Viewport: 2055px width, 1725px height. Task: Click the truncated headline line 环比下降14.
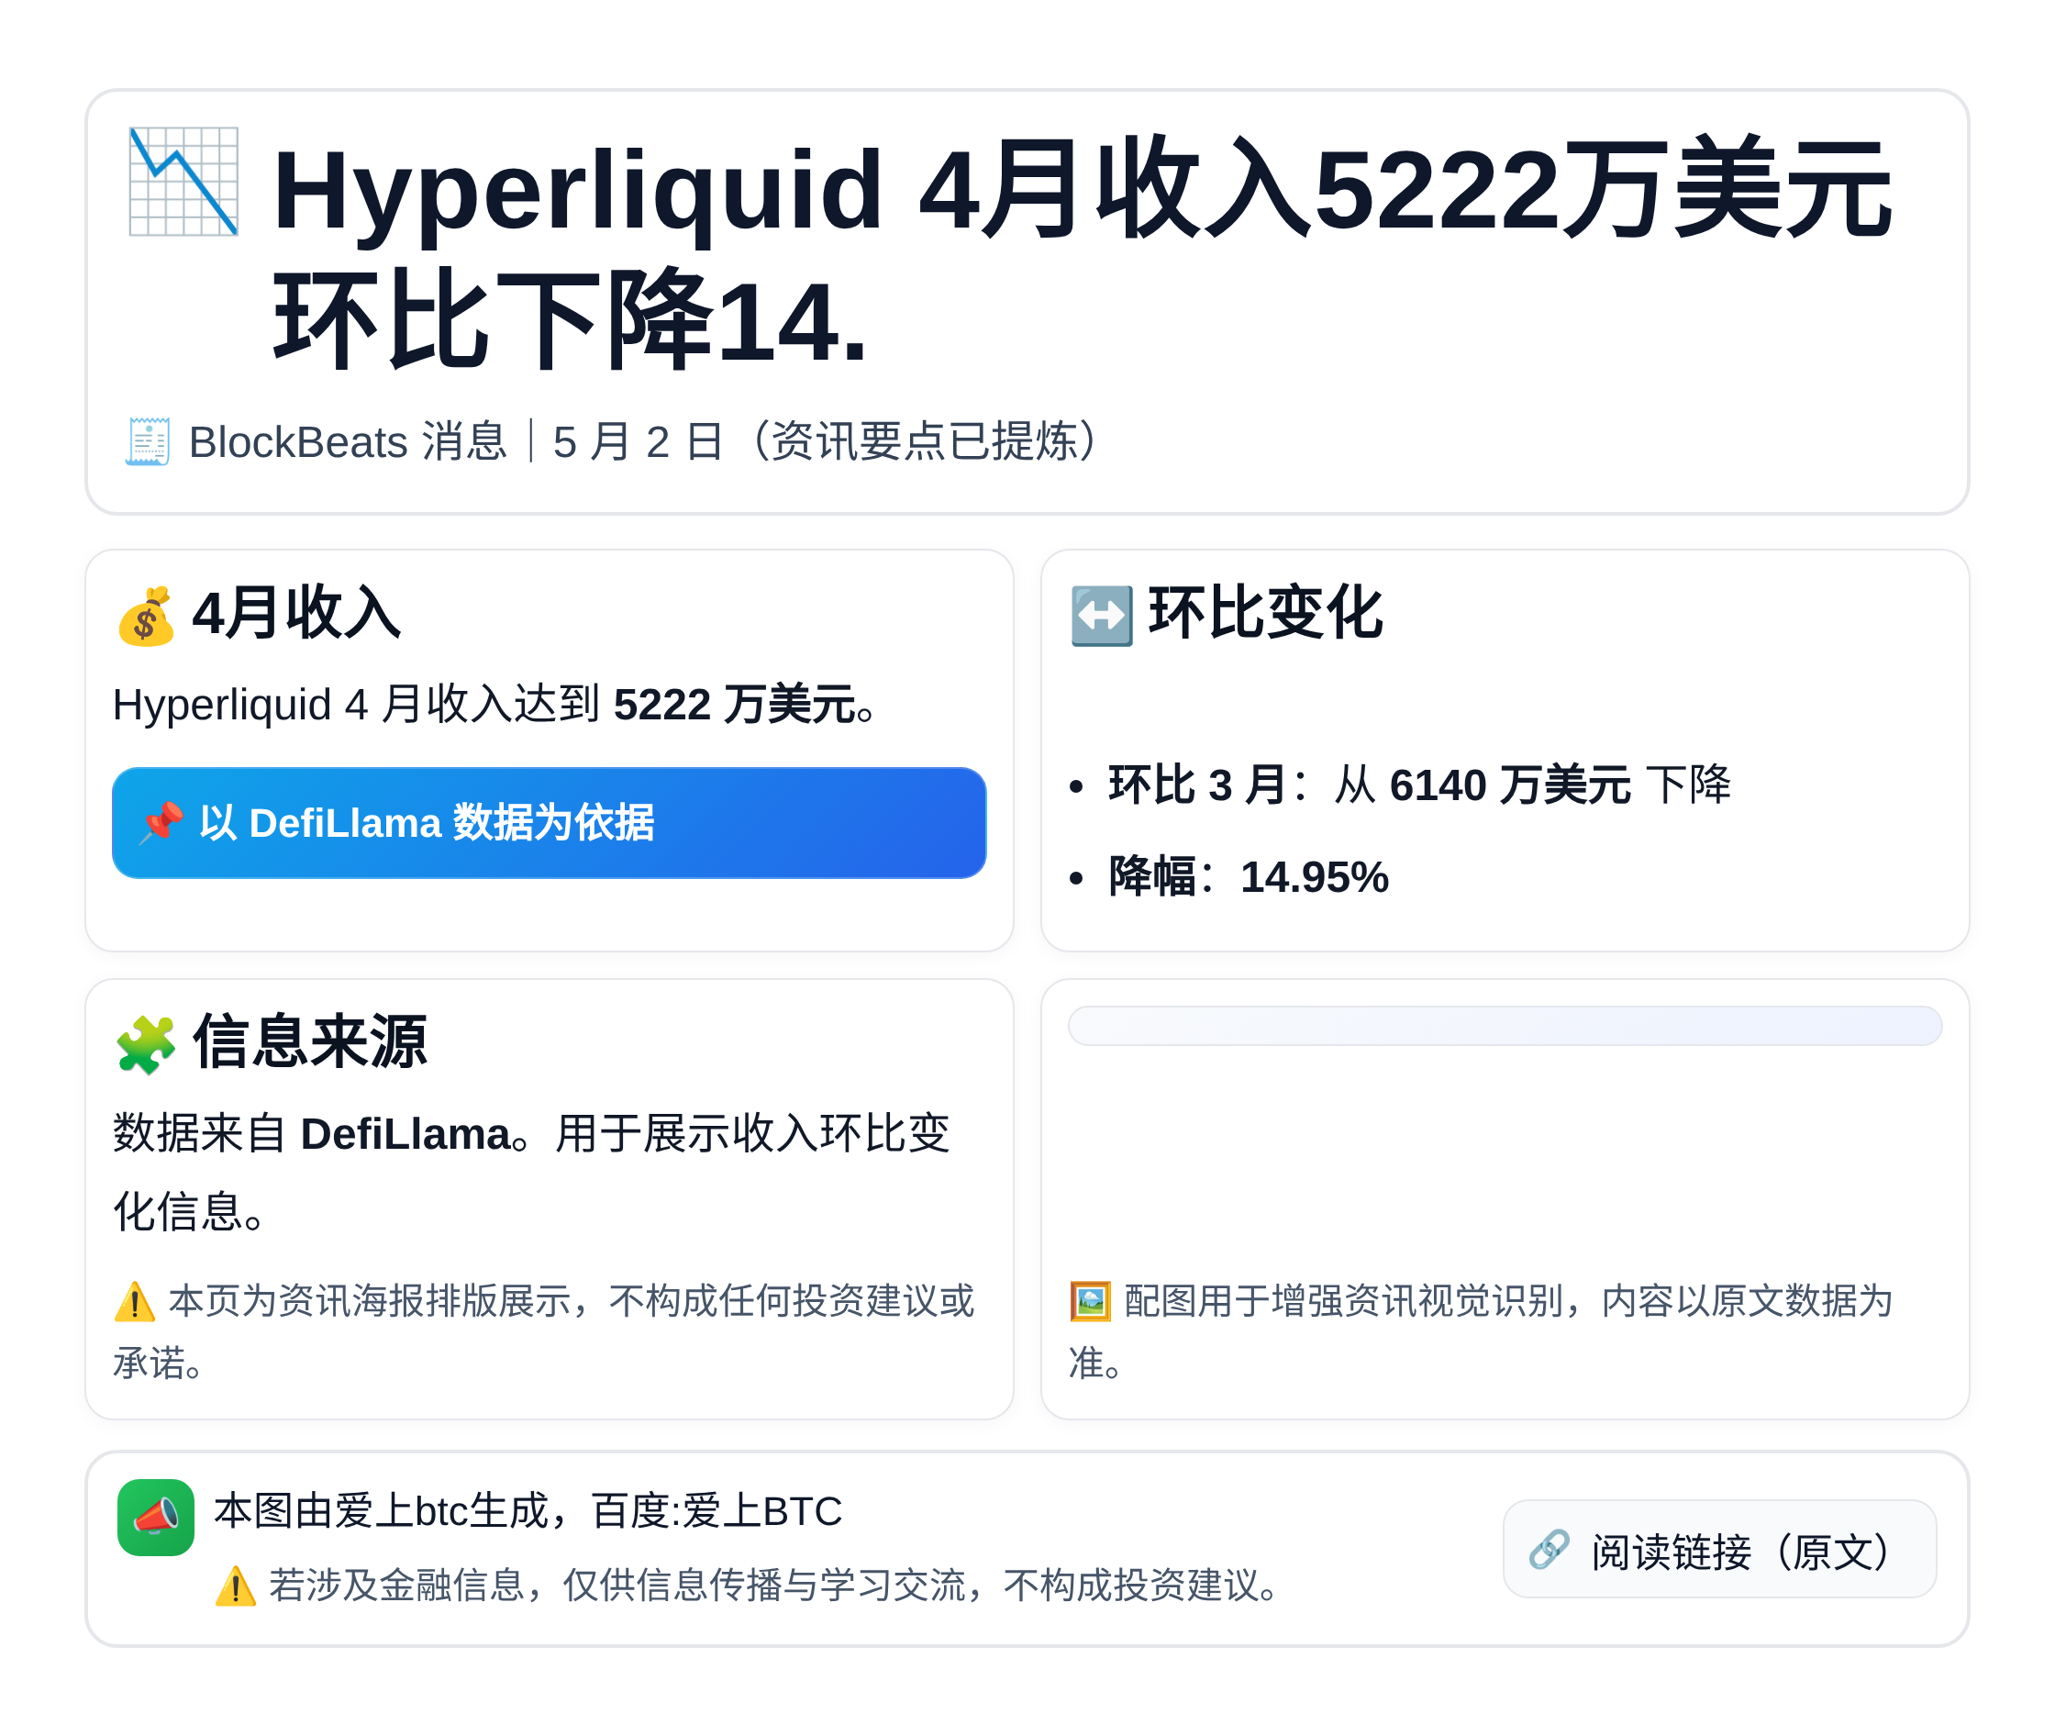(571, 320)
